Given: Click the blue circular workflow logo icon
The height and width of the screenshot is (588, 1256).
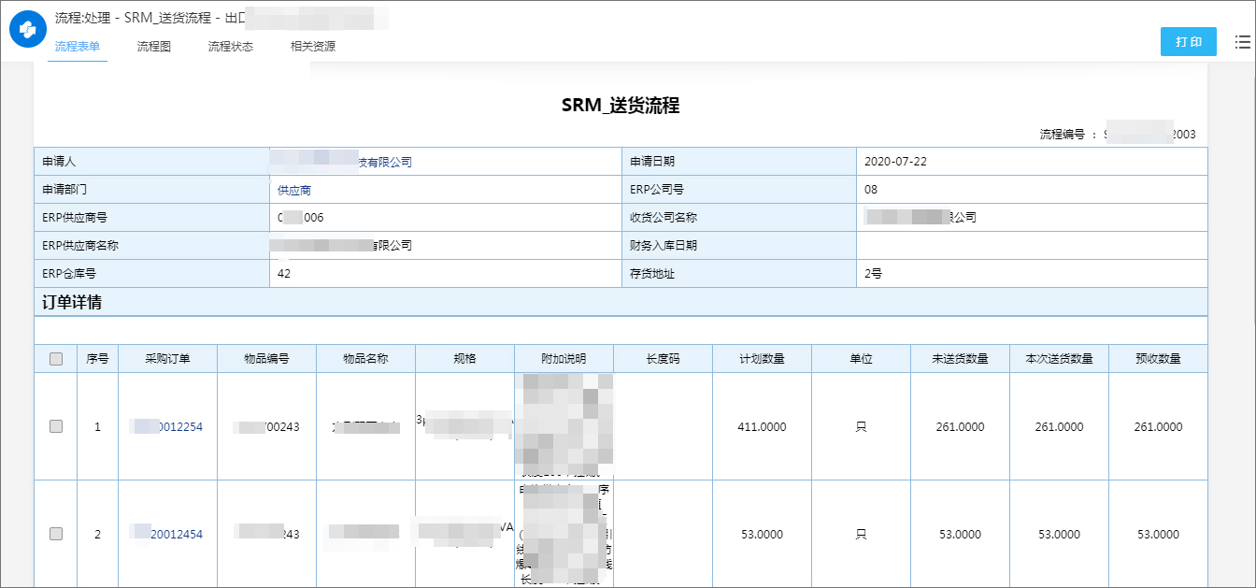Looking at the screenshot, I should coord(27,29).
